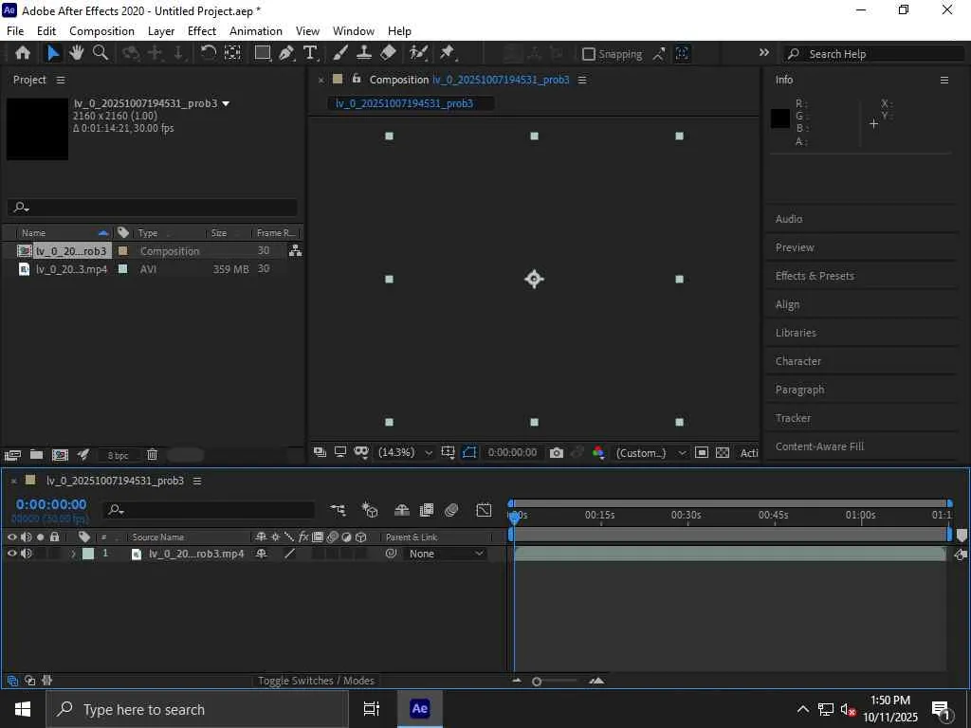Click the 8 bpc color depth button
The height and width of the screenshot is (728, 971).
click(x=118, y=456)
